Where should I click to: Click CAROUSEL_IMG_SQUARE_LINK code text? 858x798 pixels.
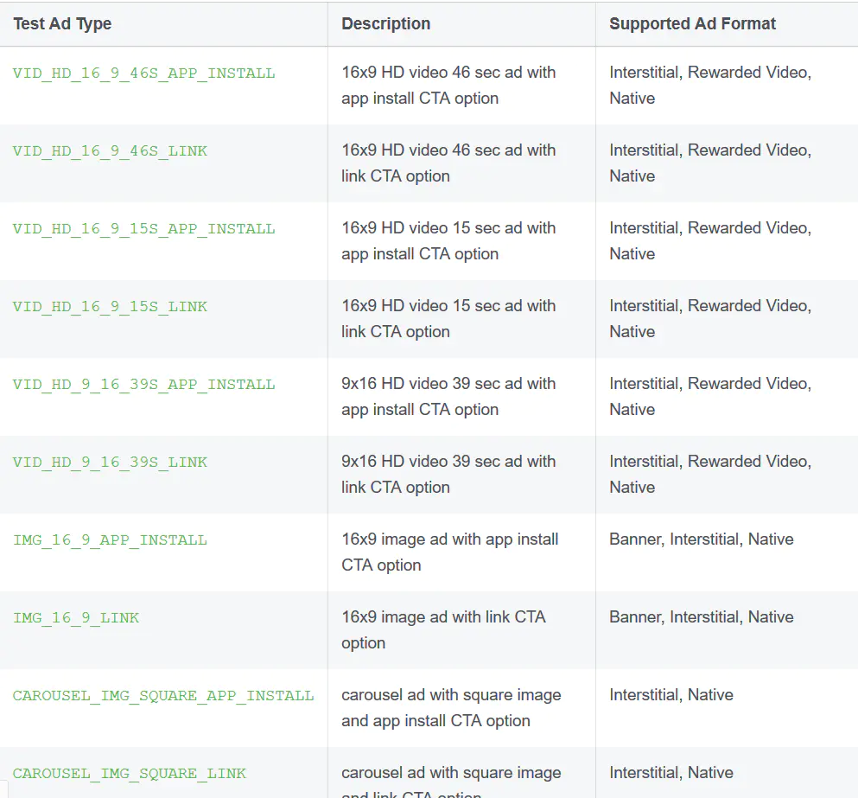(130, 774)
